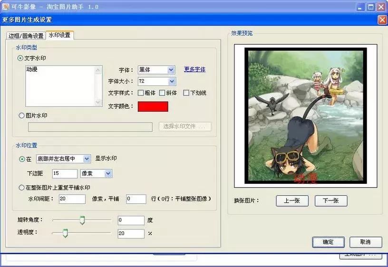388x267 pixels.
Task: Click the transparency percent value field
Action: click(x=131, y=234)
